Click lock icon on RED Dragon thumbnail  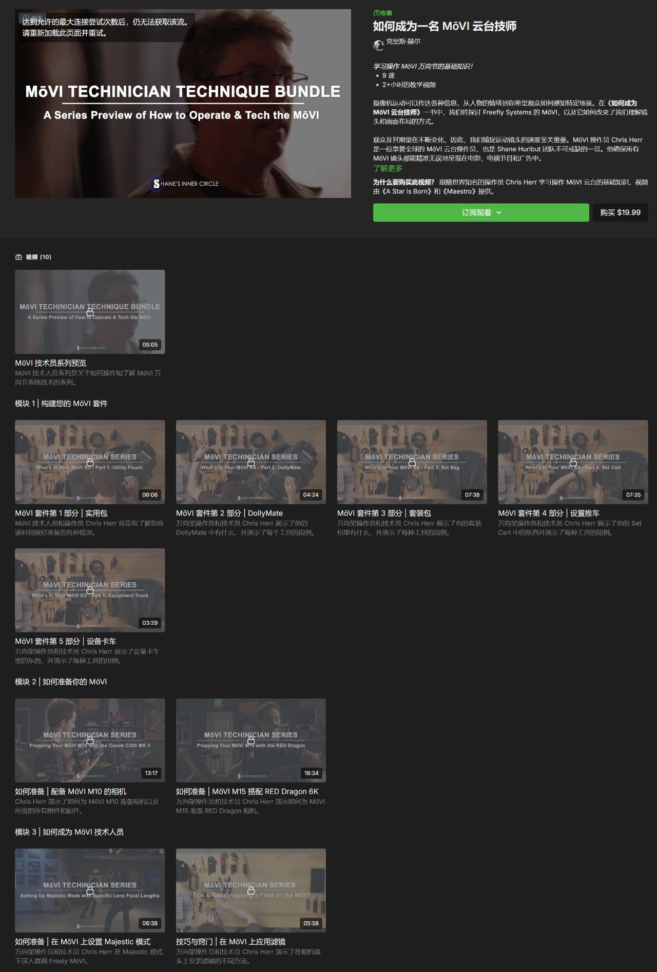251,740
